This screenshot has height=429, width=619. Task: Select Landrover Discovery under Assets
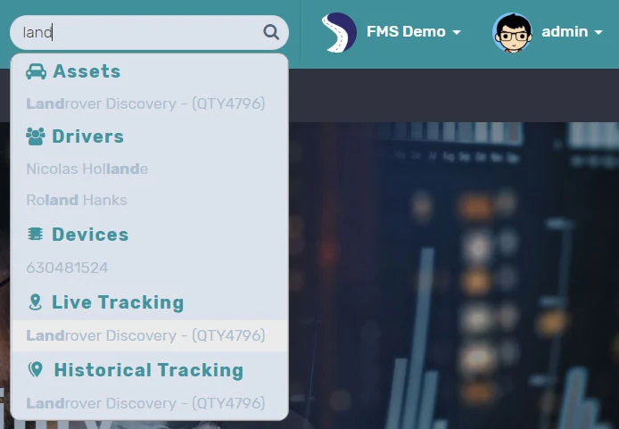(x=145, y=103)
